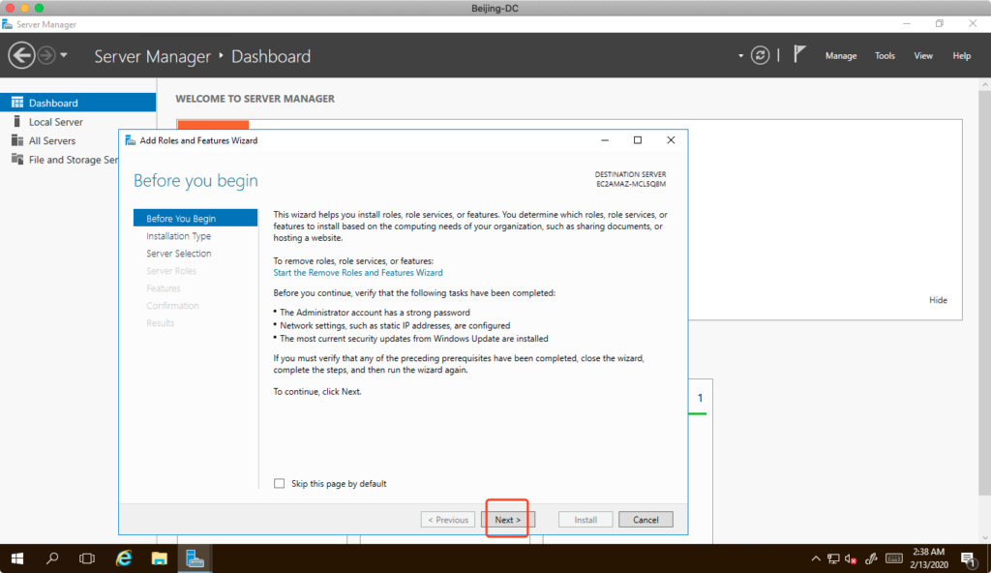991x573 pixels.
Task: Open the Tools menu
Action: point(885,56)
